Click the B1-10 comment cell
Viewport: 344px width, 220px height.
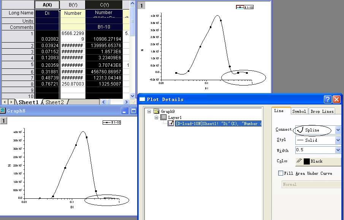pyautogui.click(x=104, y=27)
